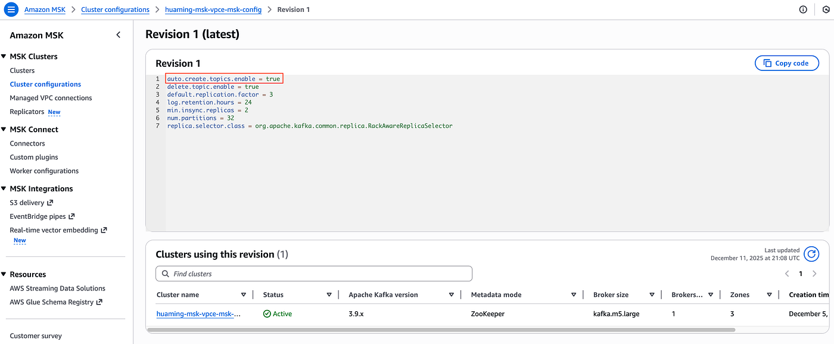Click the horizontal table scrollbar

(441, 329)
